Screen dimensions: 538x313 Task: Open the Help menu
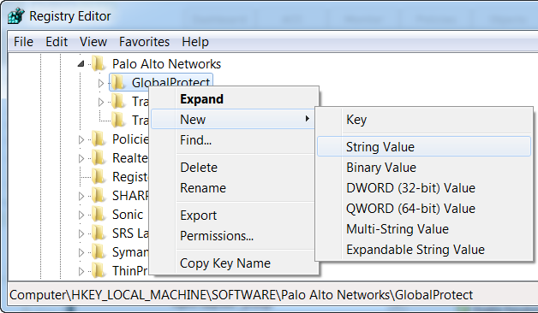coord(195,42)
